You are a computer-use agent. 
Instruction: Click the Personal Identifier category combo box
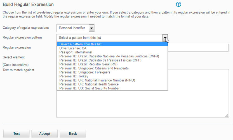[x=72, y=28]
